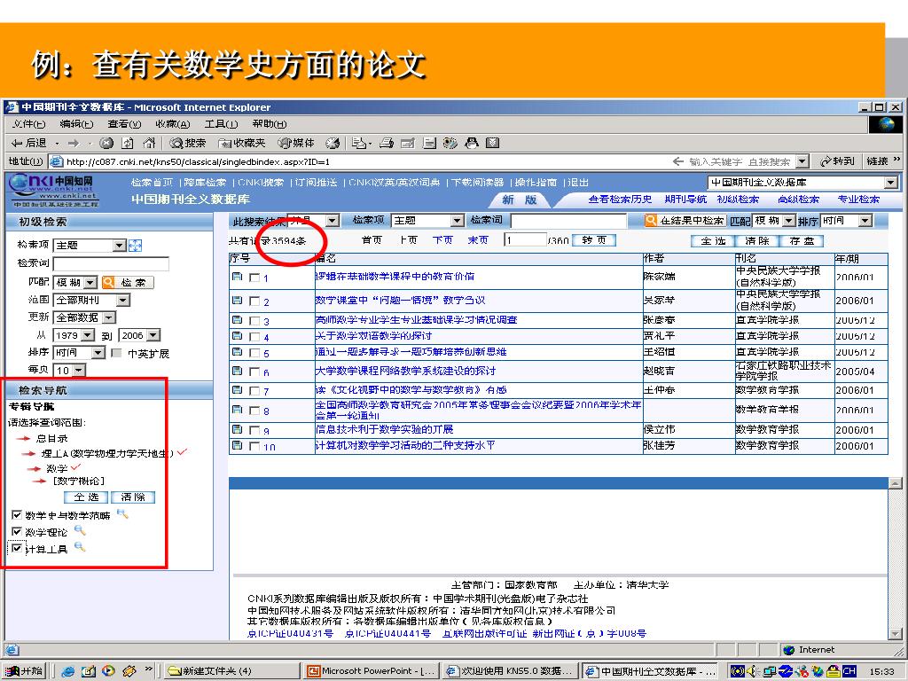
Task: Uncheck the 计算工具 checkbox
Action: 17,548
